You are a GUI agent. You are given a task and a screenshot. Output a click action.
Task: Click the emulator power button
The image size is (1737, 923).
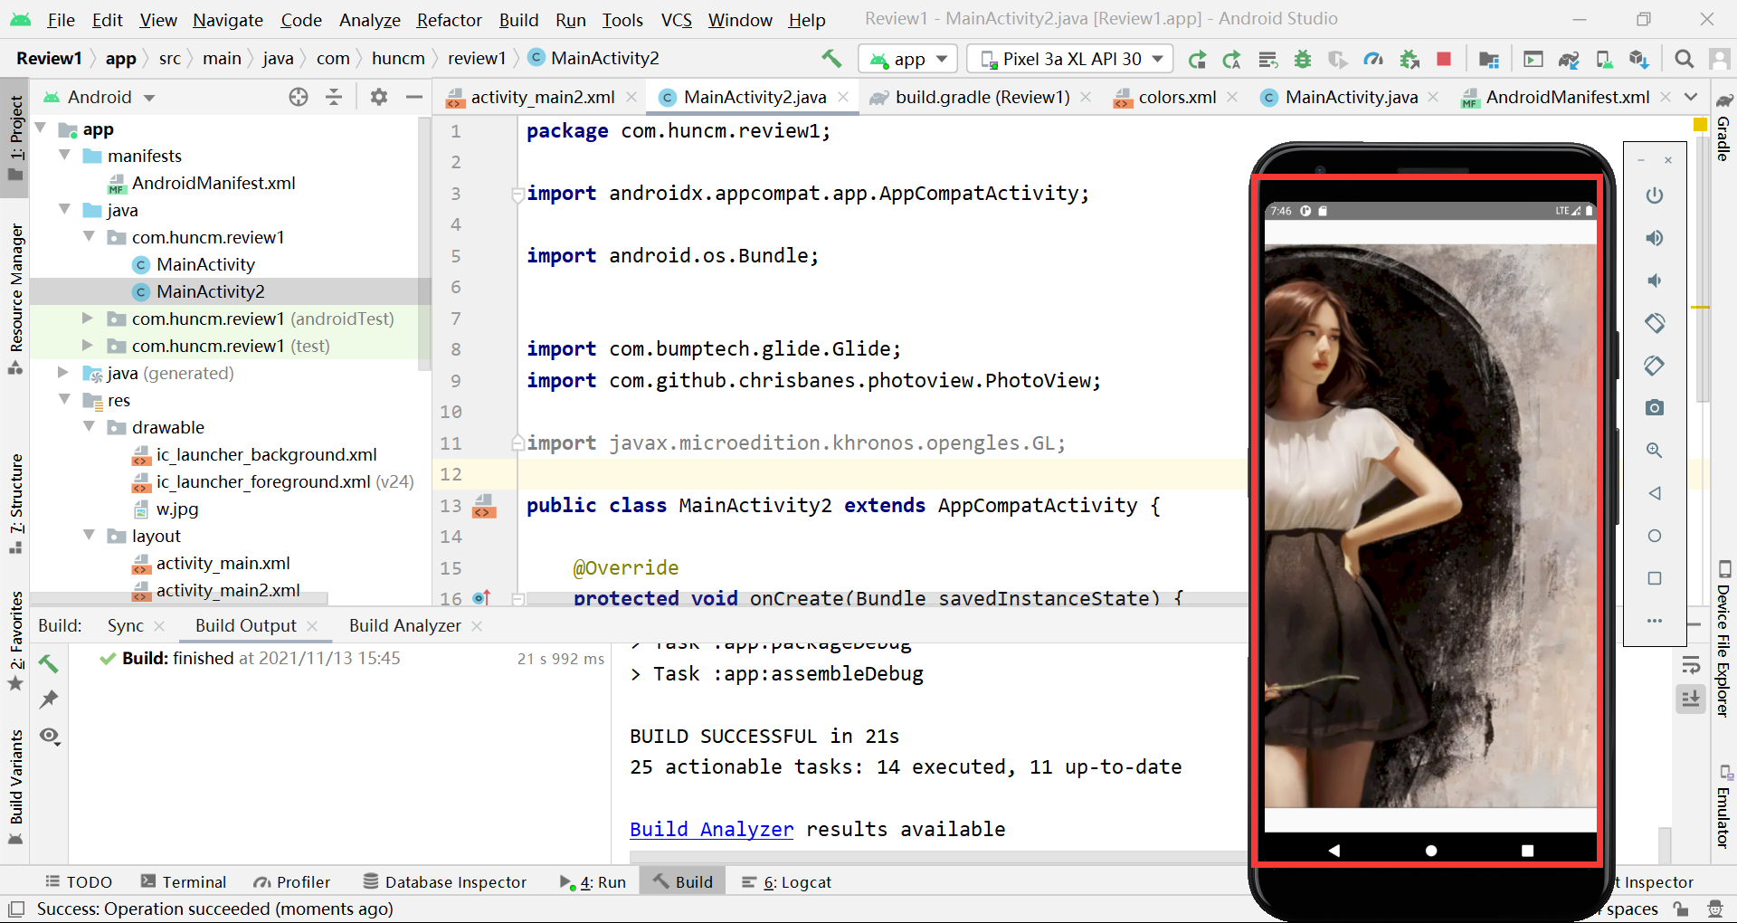pos(1655,195)
